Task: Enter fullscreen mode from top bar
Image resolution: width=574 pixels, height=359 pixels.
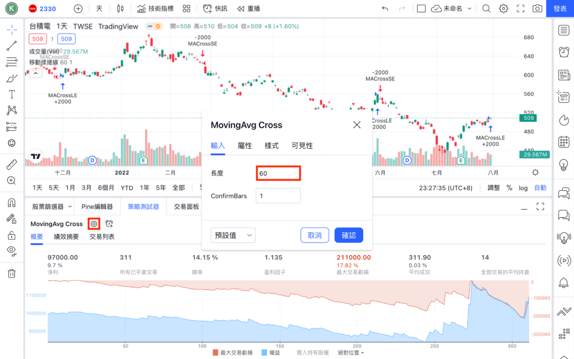Action: coord(521,9)
